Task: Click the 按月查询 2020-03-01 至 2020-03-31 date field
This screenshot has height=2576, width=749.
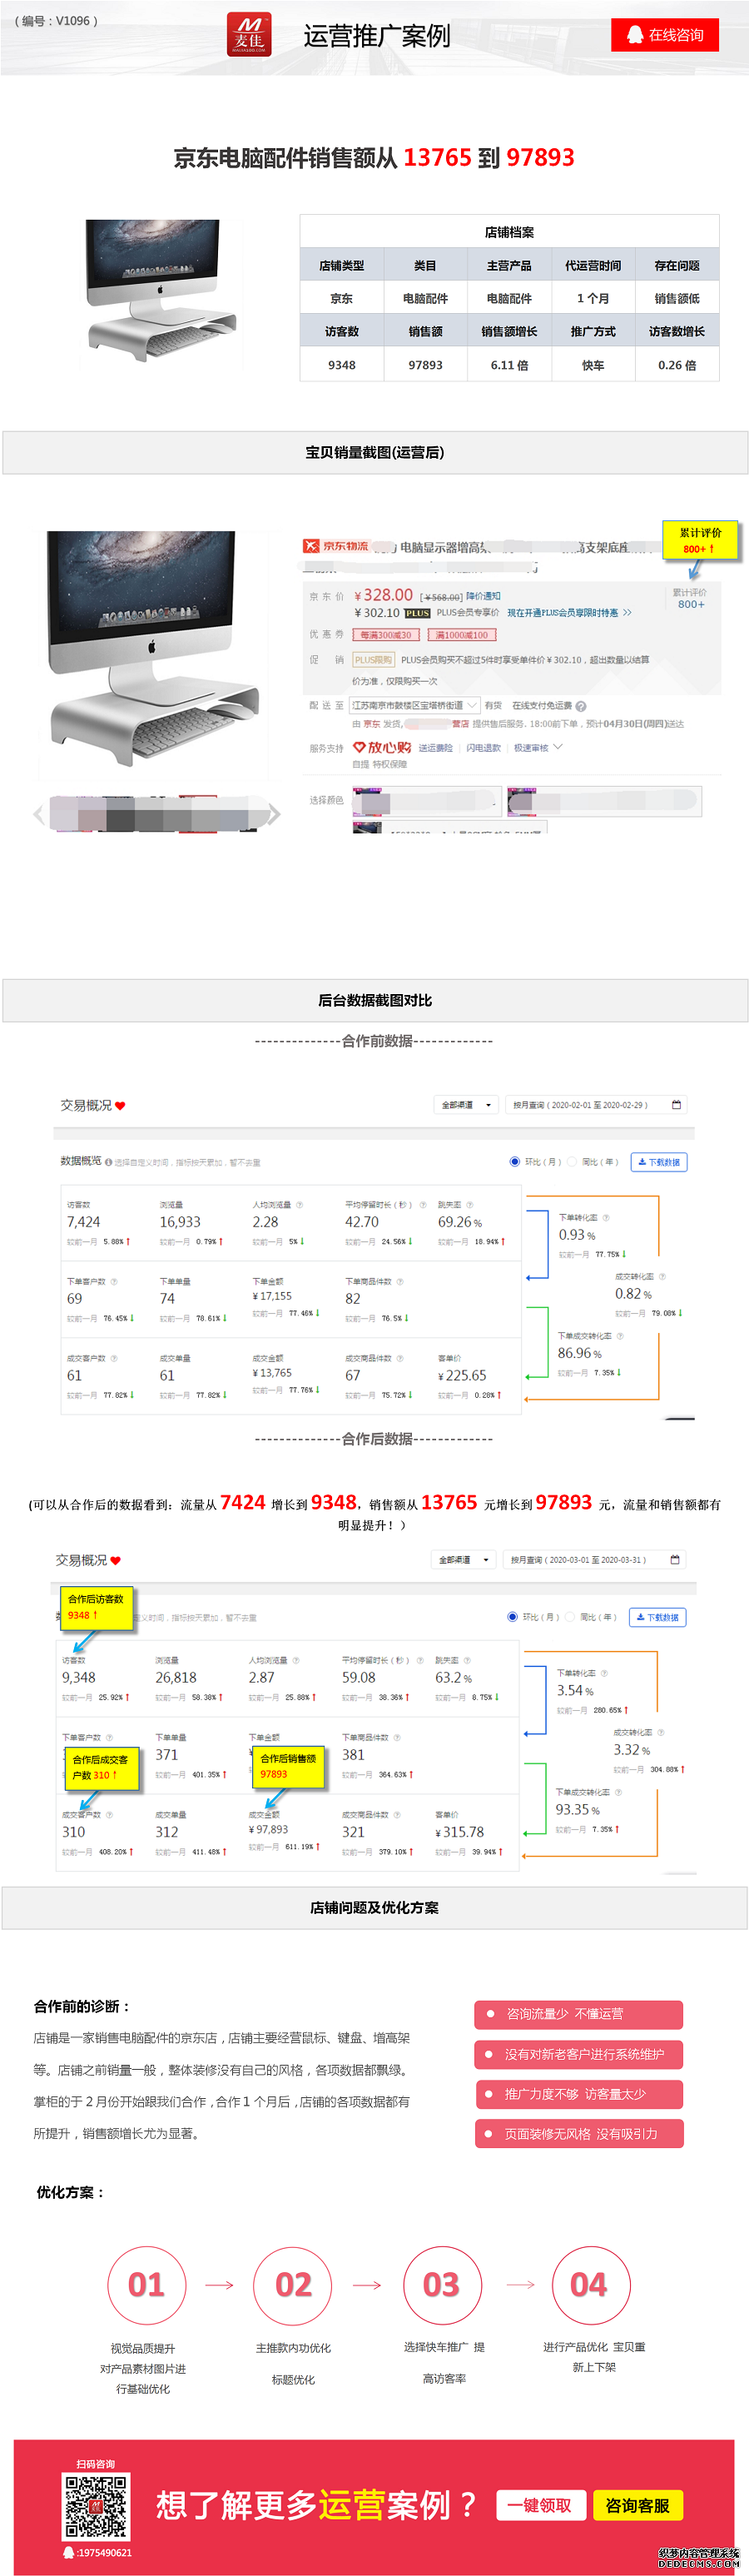Action: pyautogui.click(x=594, y=1560)
